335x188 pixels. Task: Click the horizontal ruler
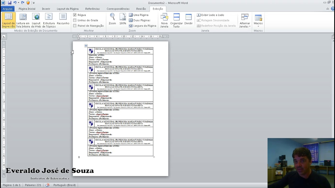click(x=120, y=37)
